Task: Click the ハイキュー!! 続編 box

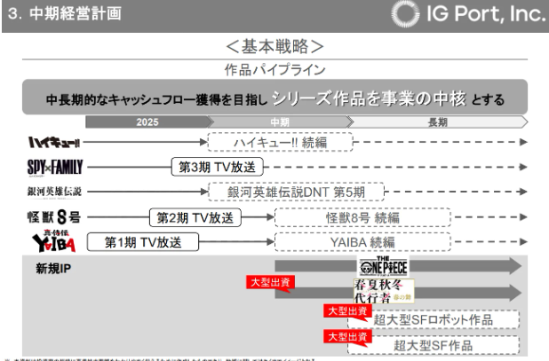Action: 280,140
